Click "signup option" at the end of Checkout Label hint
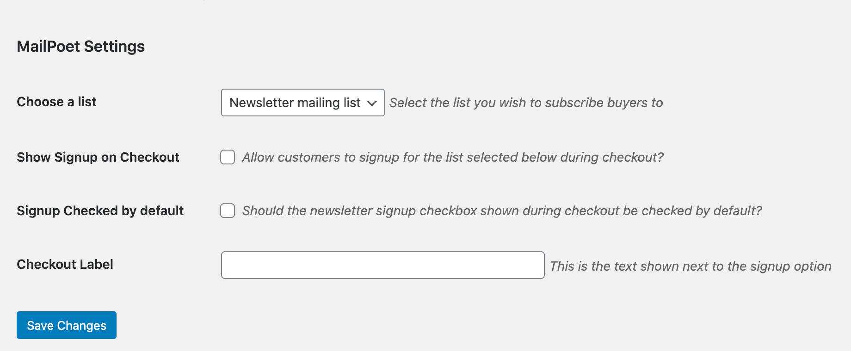Viewport: 851px width, 351px height. tap(790, 266)
